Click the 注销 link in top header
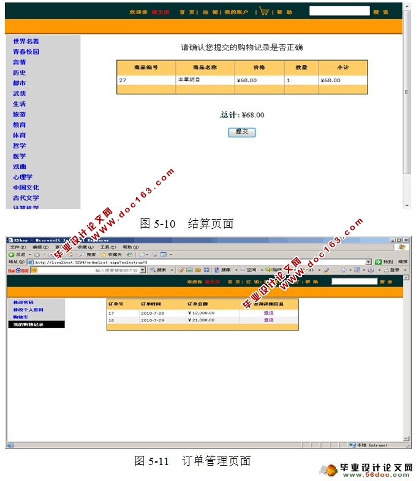 (210, 12)
